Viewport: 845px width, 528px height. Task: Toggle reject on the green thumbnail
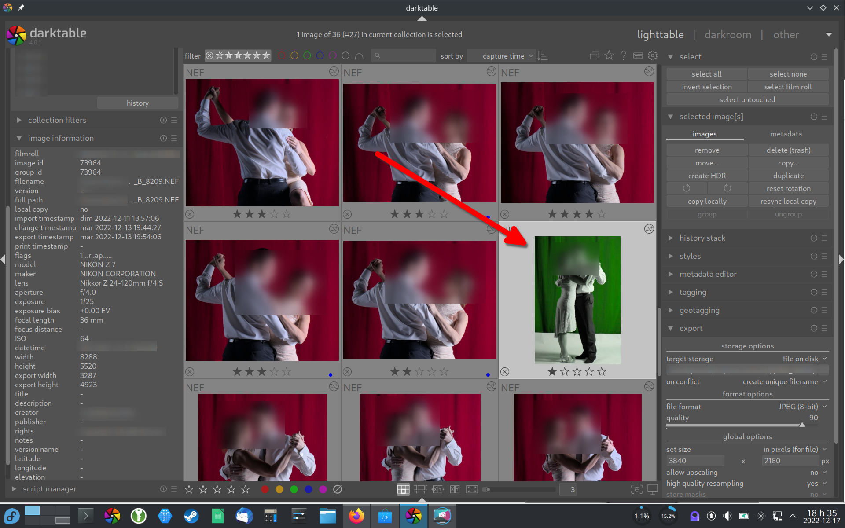click(x=505, y=372)
